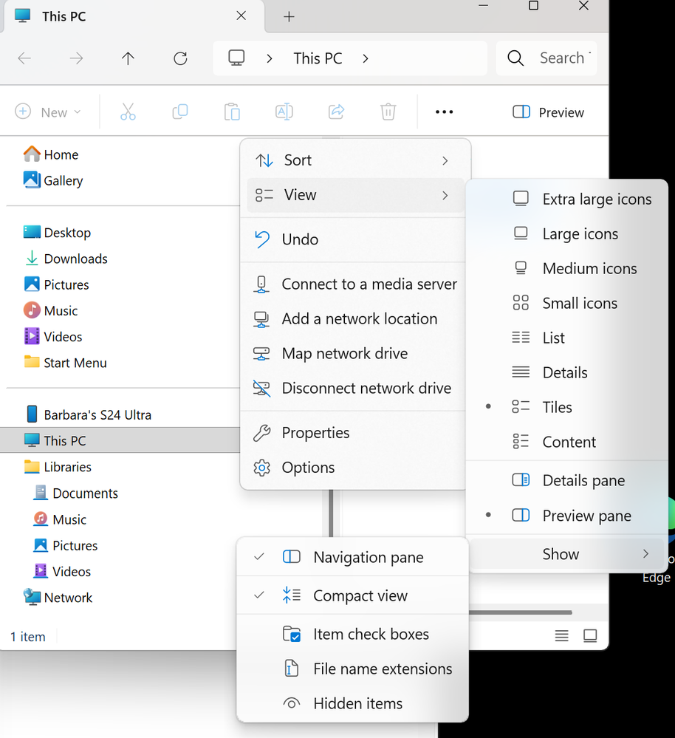Click the Copy icon in toolbar
The width and height of the screenshot is (675, 738).
pos(180,112)
